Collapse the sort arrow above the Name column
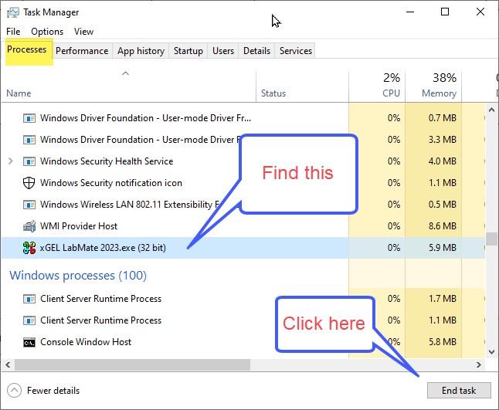This screenshot has height=410, width=499. 125,74
